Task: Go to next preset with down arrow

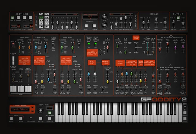Action: pos(32,111)
